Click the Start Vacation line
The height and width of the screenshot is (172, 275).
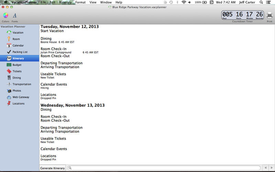52,31
